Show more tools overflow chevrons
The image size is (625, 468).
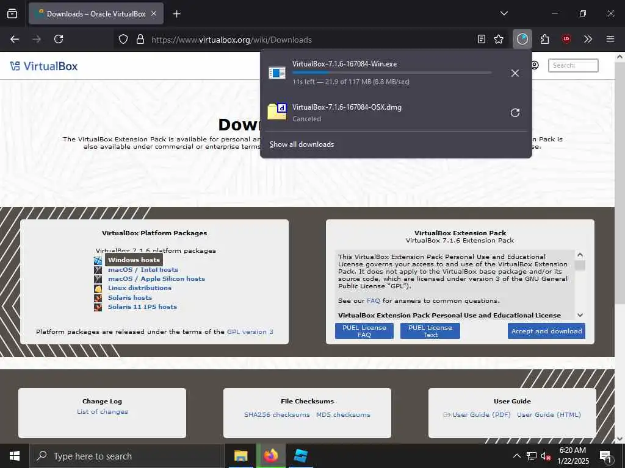coord(588,39)
